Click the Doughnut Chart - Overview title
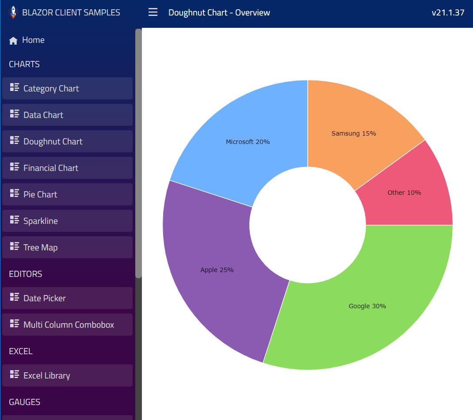Viewport: 473px width, 420px height. coord(219,12)
